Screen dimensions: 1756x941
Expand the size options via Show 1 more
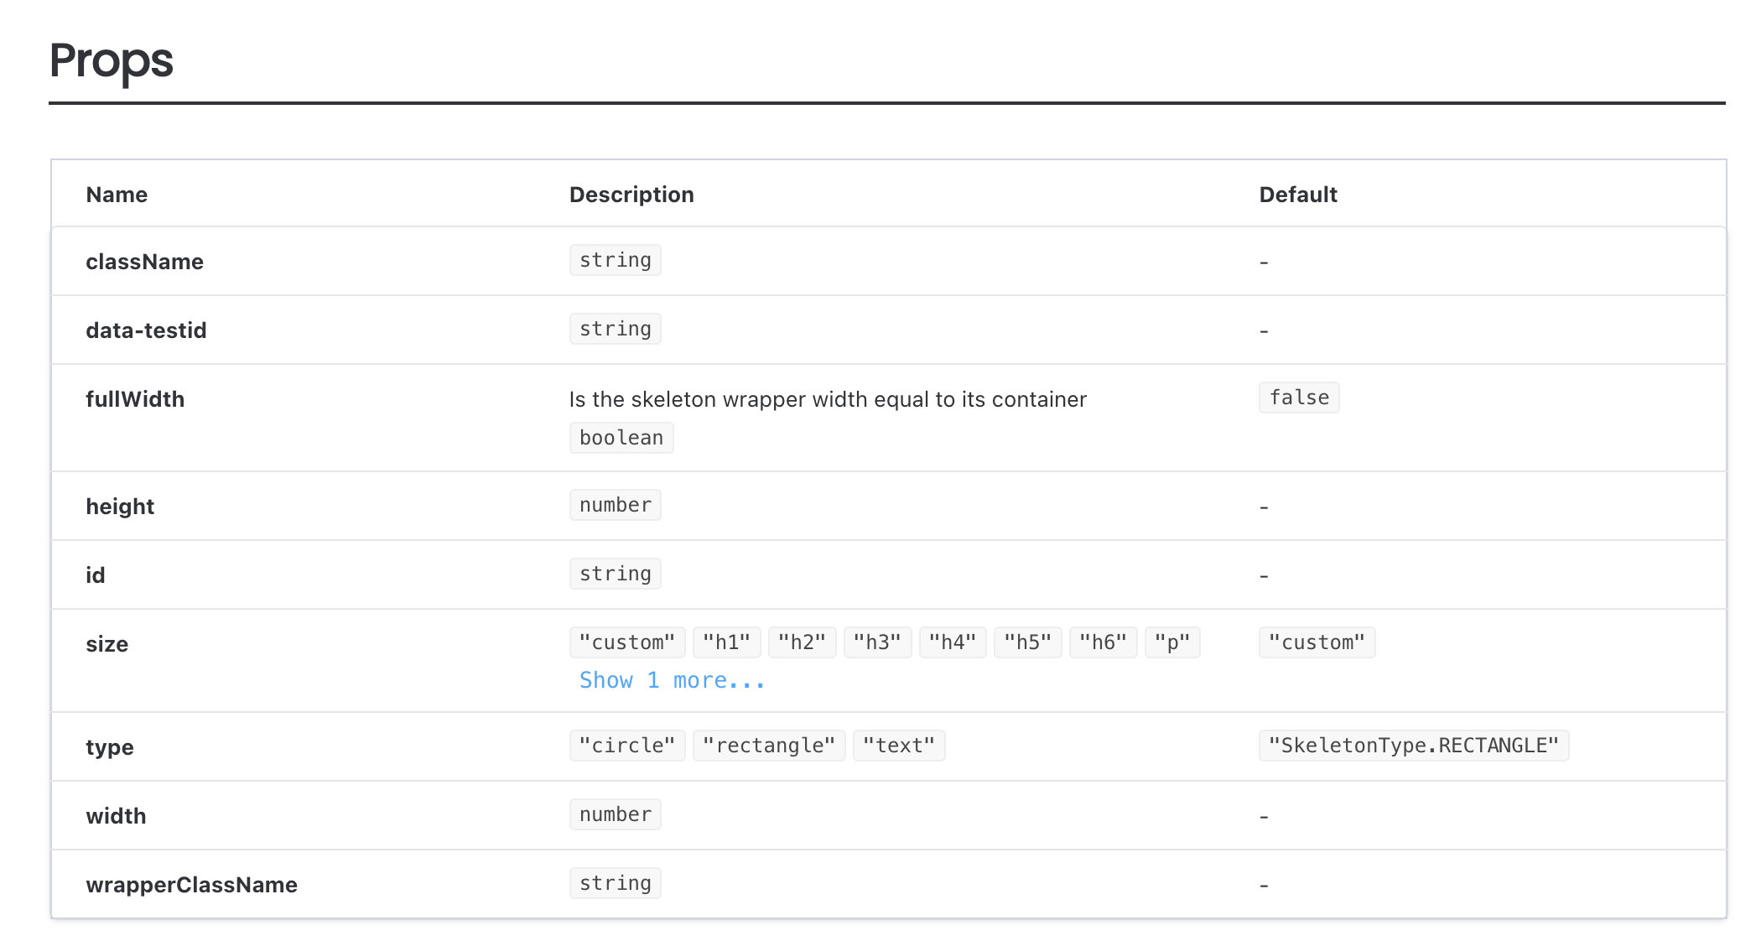670,679
